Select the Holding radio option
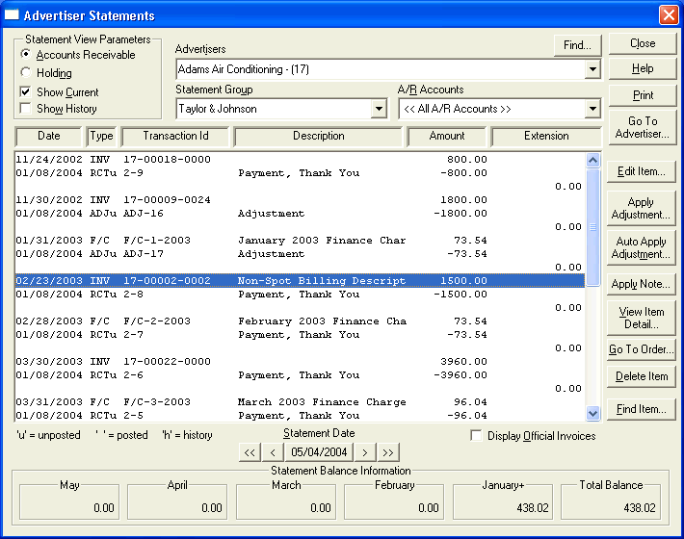 pyautogui.click(x=26, y=72)
